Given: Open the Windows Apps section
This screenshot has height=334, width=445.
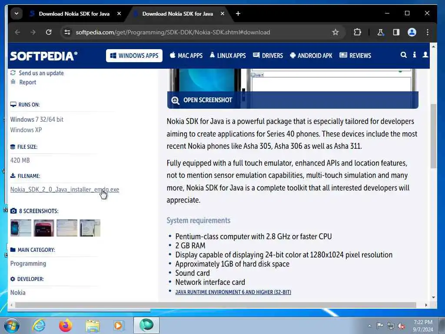Looking at the screenshot, I should pyautogui.click(x=134, y=56).
